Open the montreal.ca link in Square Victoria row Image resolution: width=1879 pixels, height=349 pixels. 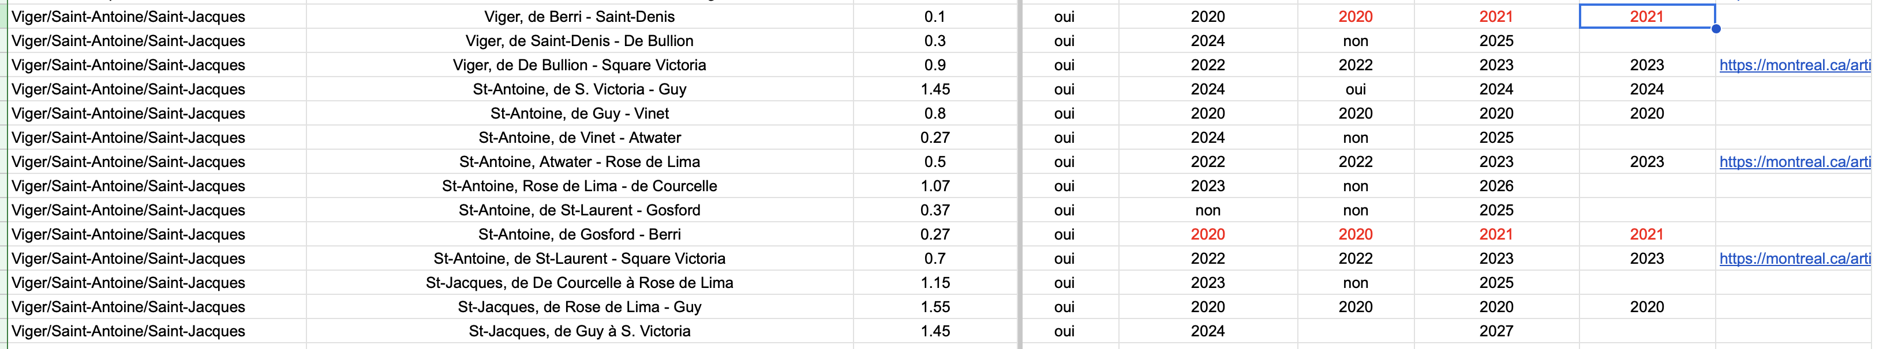[x=1794, y=65]
